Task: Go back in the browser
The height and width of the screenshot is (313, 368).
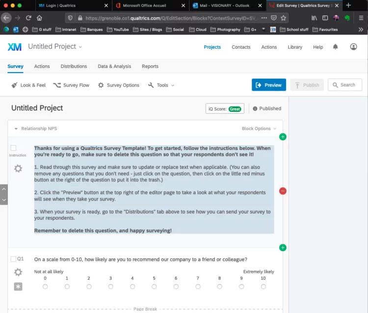Action: 6,18
